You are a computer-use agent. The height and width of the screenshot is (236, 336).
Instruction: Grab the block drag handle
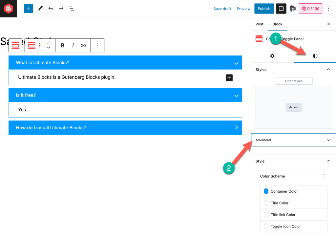click(40, 45)
